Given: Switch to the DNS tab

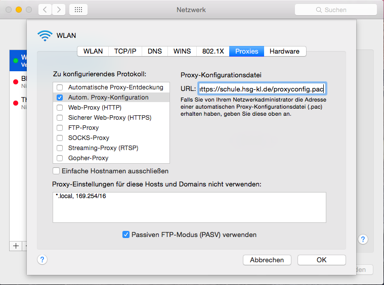Looking at the screenshot, I should 155,51.
